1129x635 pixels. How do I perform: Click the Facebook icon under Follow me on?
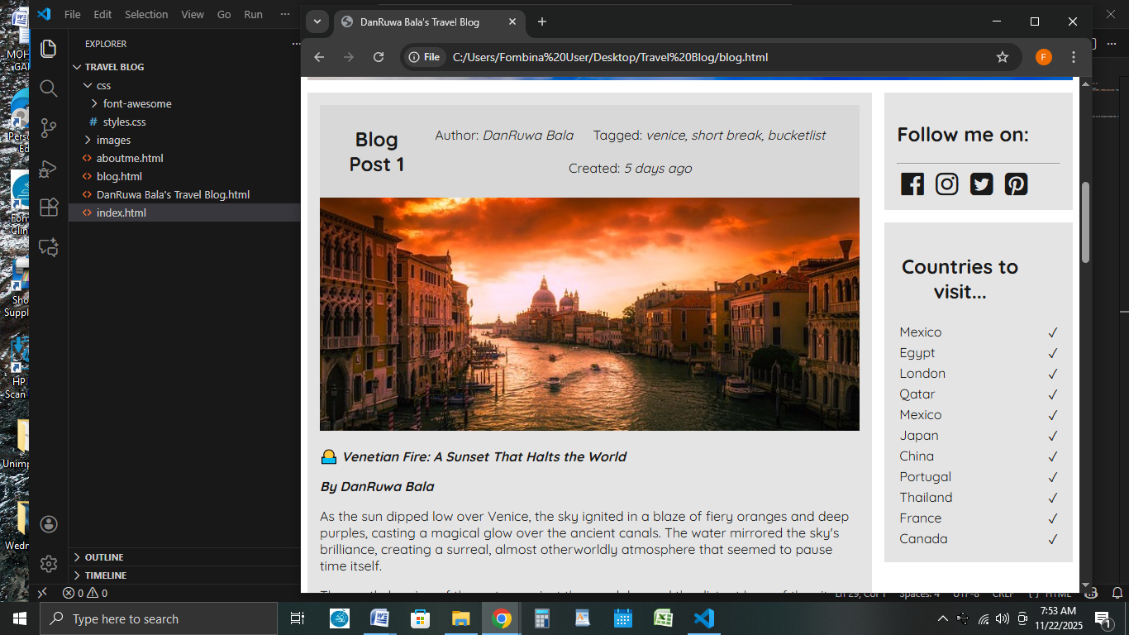point(912,184)
